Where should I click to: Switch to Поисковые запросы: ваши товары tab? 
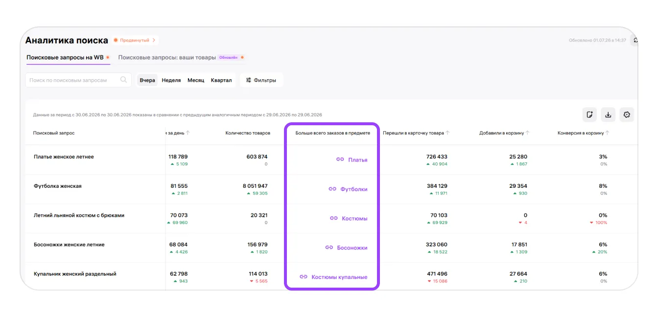167,57
